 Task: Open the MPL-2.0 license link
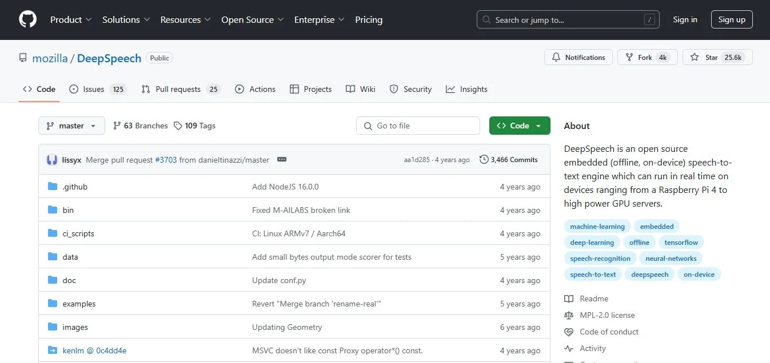[607, 315]
